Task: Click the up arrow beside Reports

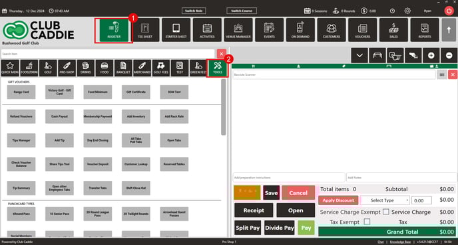Action: point(449,30)
